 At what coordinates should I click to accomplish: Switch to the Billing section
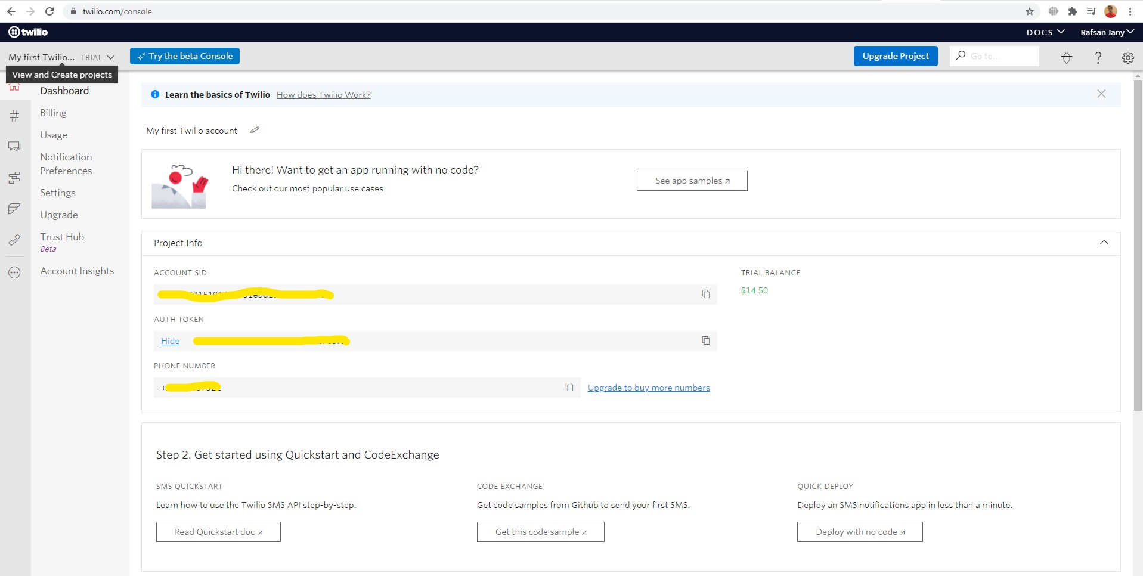coord(53,113)
